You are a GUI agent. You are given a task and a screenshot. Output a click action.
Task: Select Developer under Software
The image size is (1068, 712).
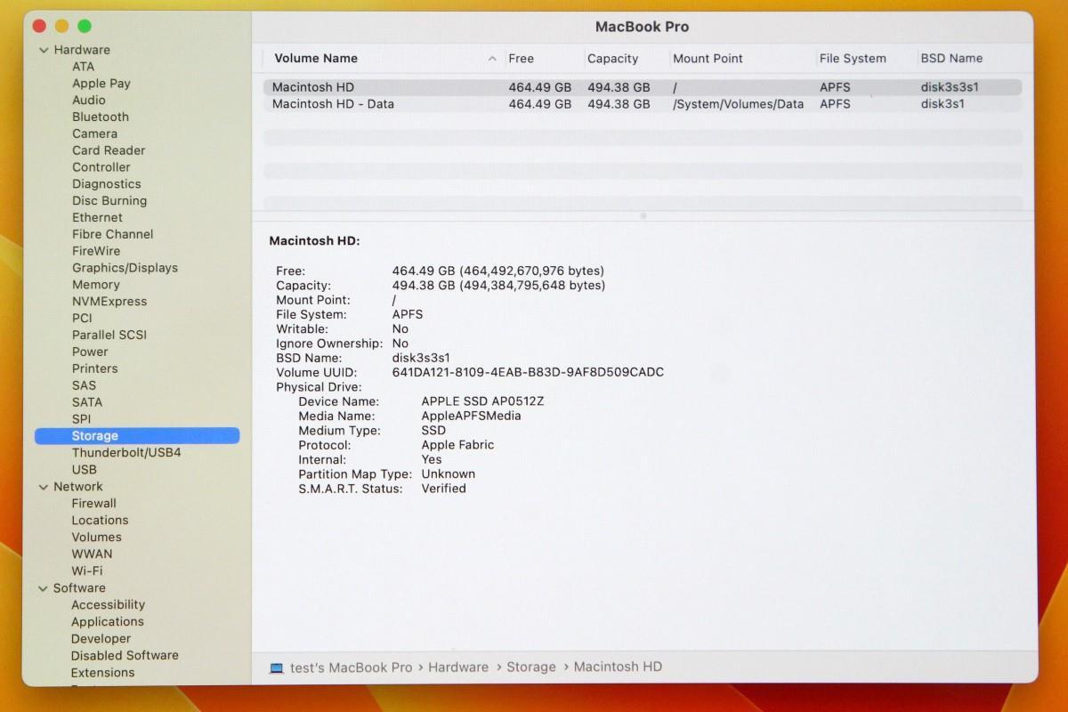(x=101, y=639)
